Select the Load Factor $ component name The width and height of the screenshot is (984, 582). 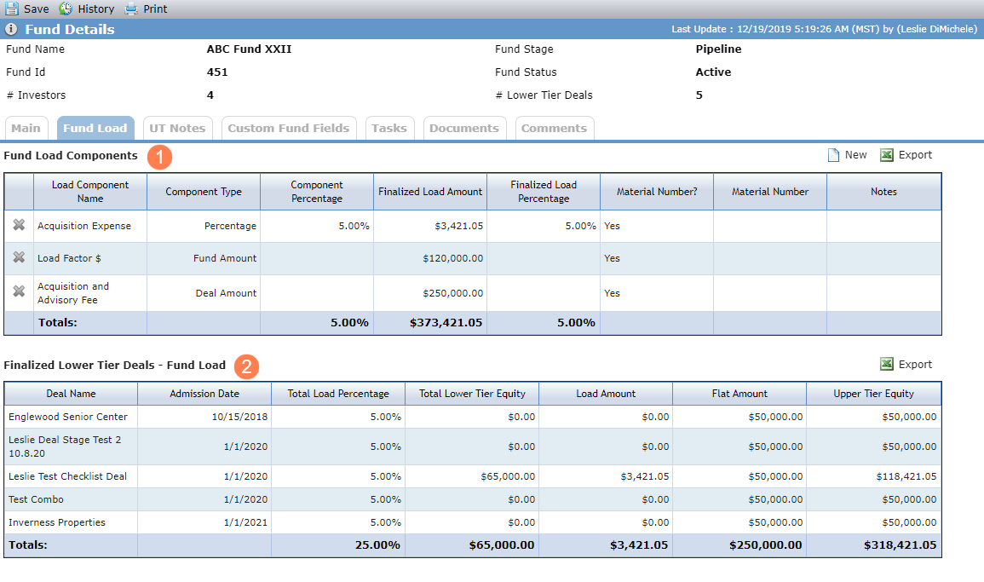tap(69, 258)
